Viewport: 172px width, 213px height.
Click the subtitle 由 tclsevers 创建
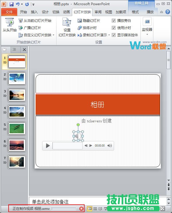click(x=97, y=121)
